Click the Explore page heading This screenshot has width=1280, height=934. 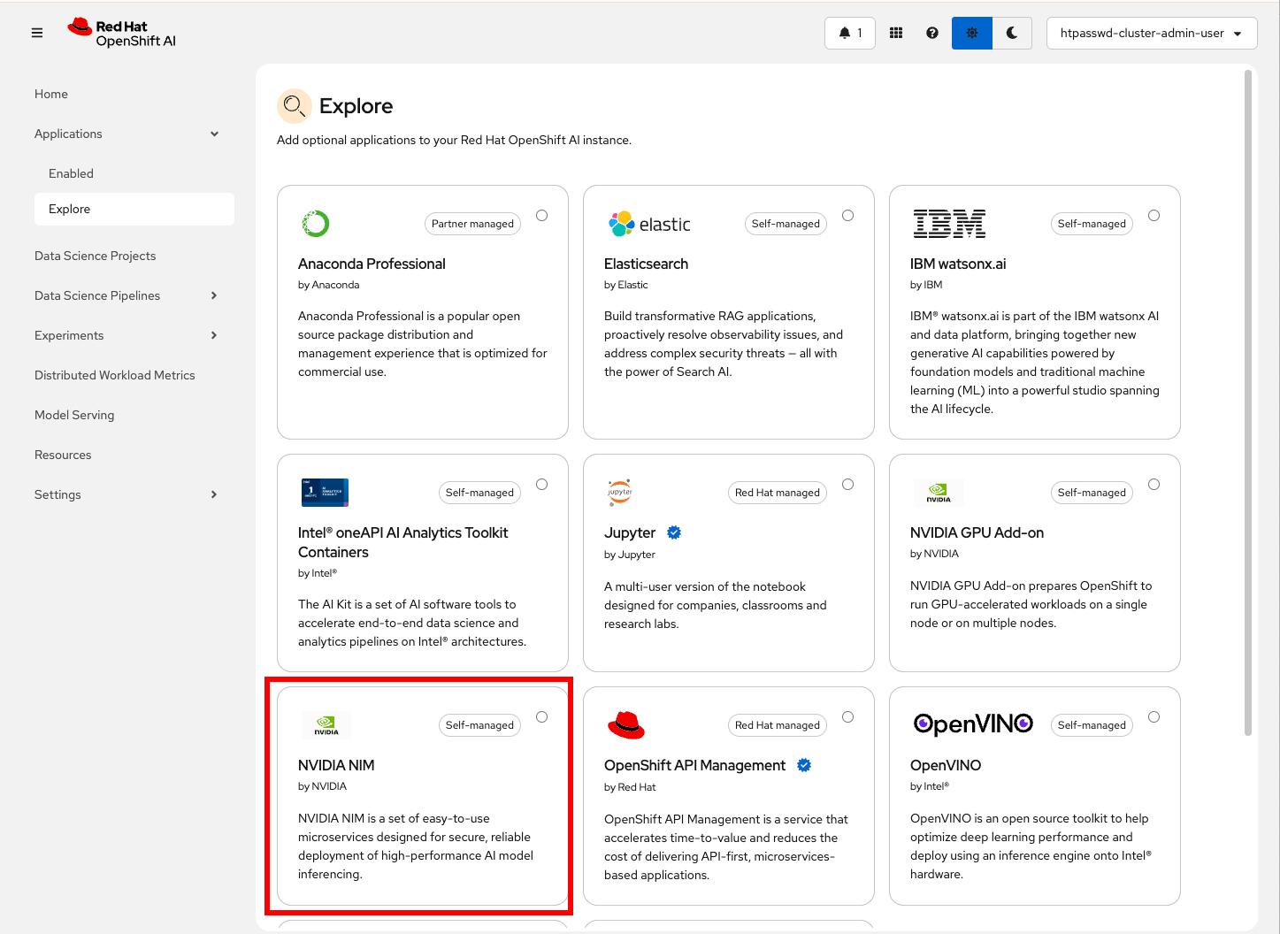[x=356, y=106]
